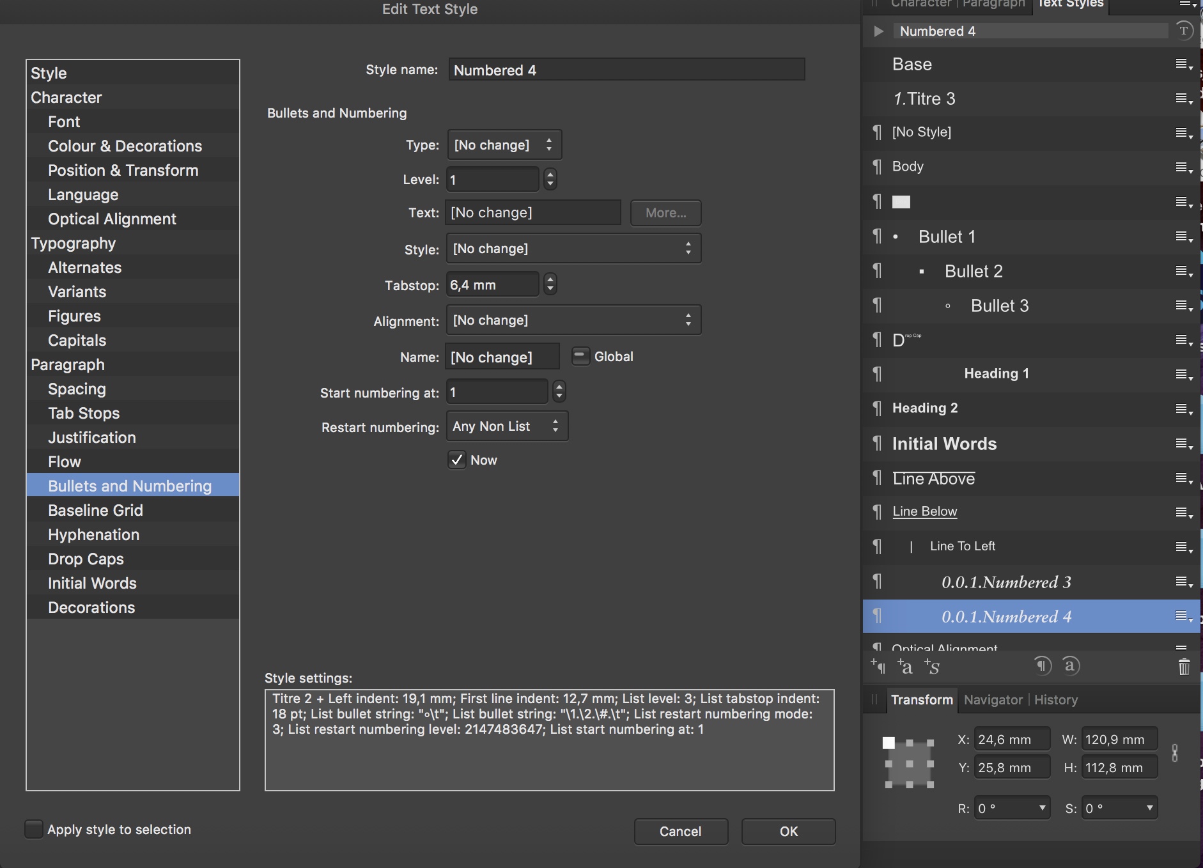Screen dimensions: 1203x868
Task: Click the More... button
Action: click(665, 213)
